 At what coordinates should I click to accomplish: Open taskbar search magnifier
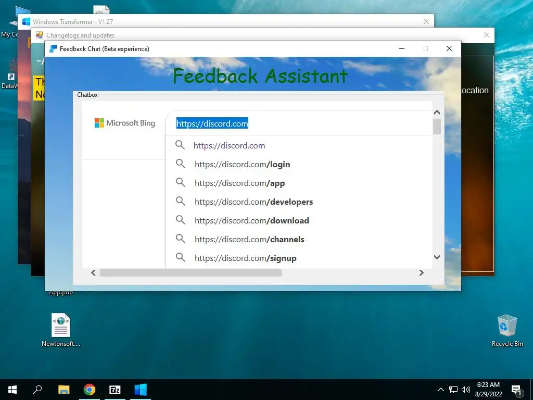(37, 390)
